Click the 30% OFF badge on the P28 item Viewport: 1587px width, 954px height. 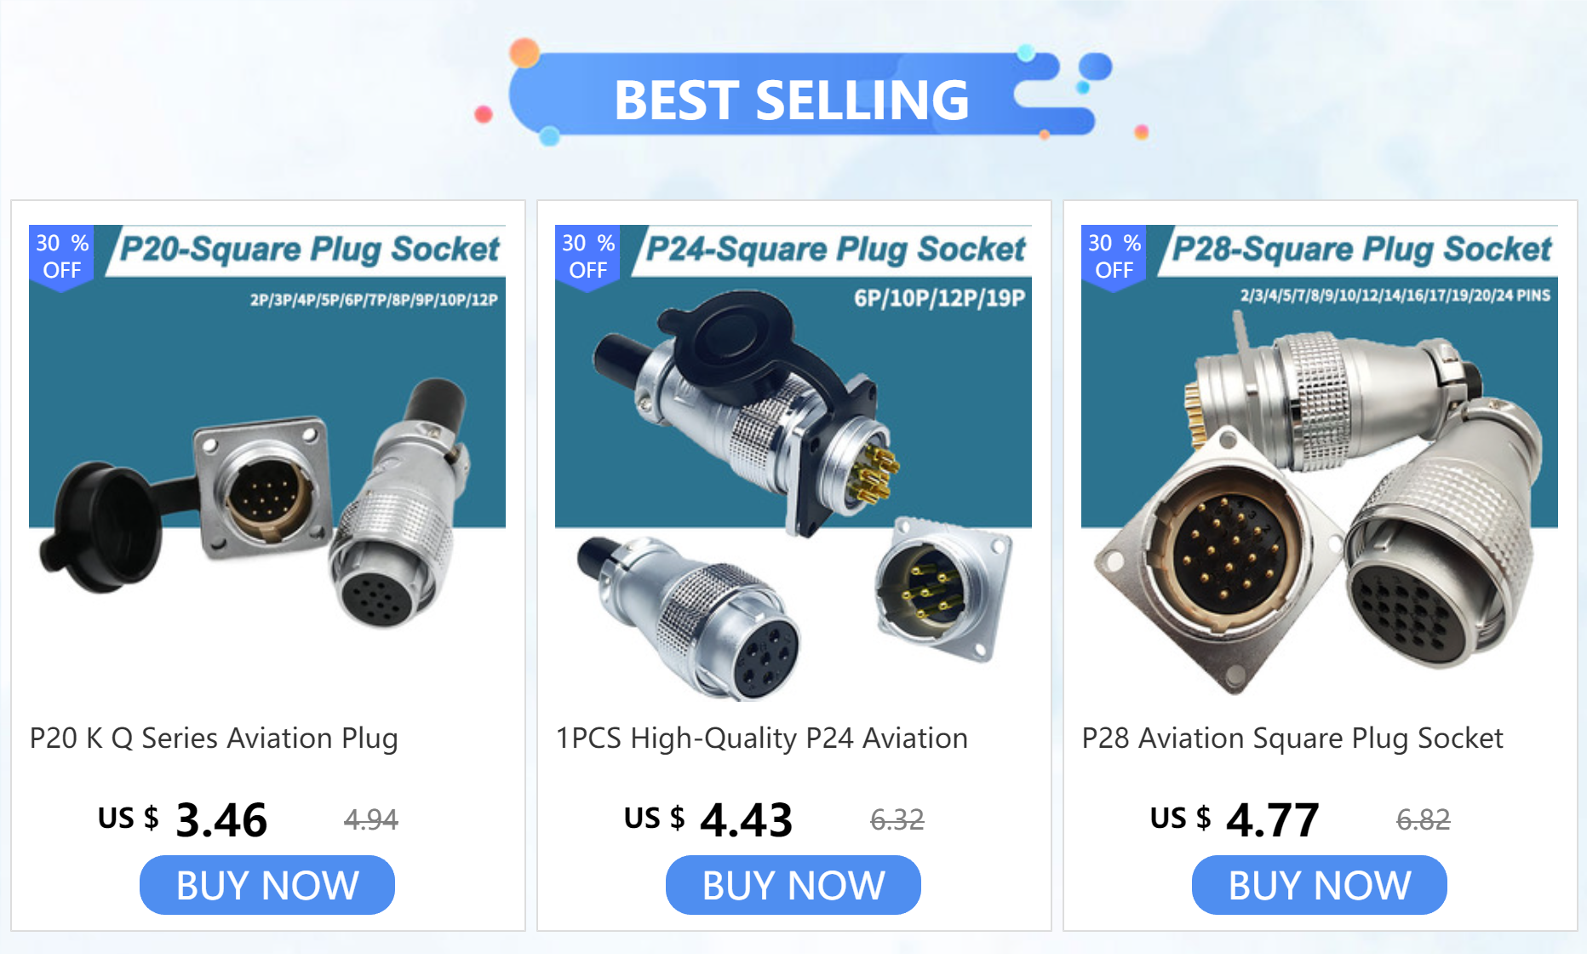[x=1114, y=257]
